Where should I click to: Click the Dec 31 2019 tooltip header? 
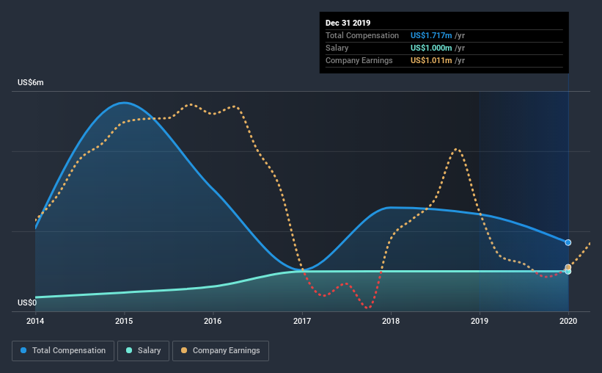[348, 23]
